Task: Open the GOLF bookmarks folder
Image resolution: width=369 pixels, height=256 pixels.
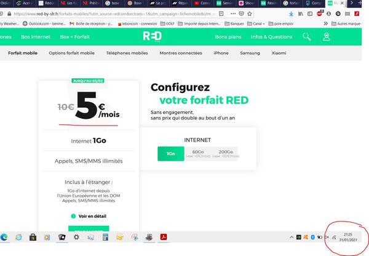Action: pyautogui.click(x=167, y=23)
